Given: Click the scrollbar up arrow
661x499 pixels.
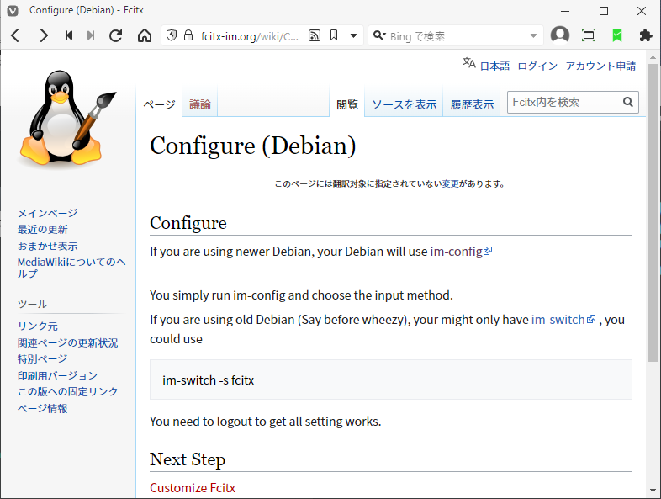Looking at the screenshot, I should coord(653,57).
